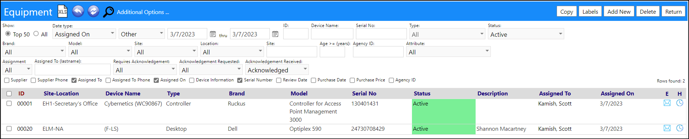The image size is (689, 139).
Task: Uncheck the Assigned On column checkbox
Action: 156,80
